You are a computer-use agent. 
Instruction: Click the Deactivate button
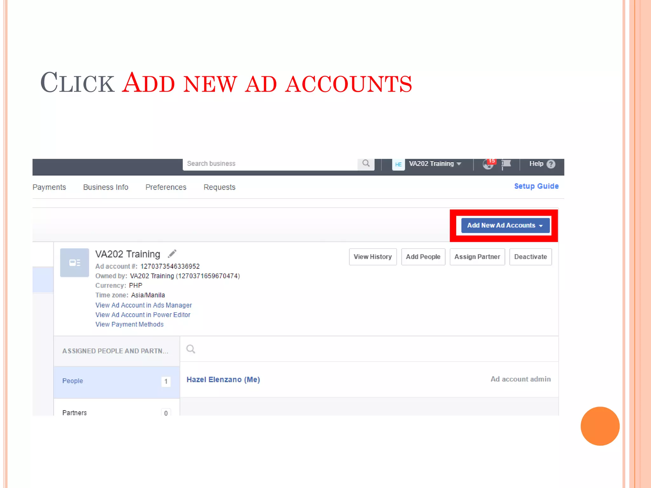531,257
